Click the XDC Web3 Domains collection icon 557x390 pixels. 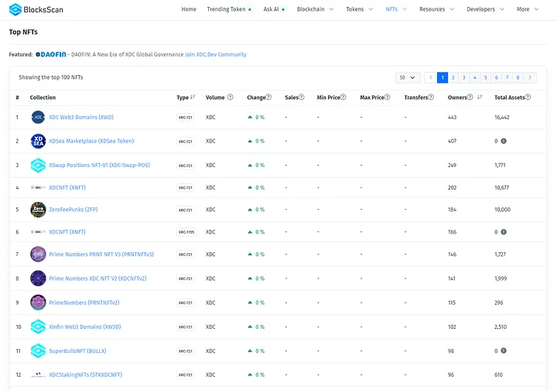[x=38, y=118]
